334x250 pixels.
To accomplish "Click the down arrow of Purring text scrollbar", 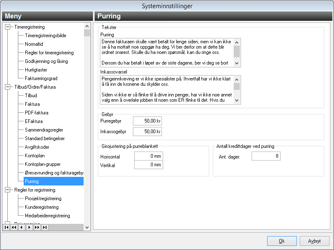I will 237,63.
